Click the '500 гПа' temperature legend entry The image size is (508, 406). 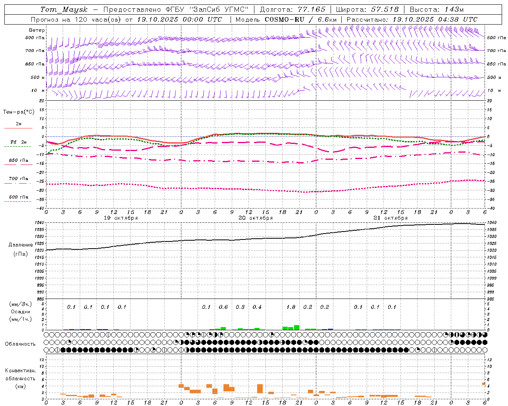click(19, 197)
